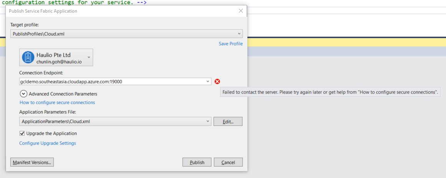446x178 pixels.
Task: Click the Edit... button
Action: pyautogui.click(x=228, y=122)
